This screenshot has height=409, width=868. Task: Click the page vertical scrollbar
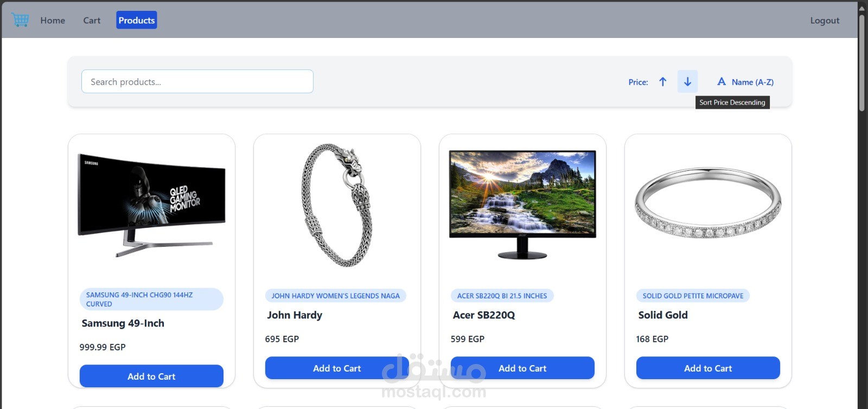tap(861, 204)
